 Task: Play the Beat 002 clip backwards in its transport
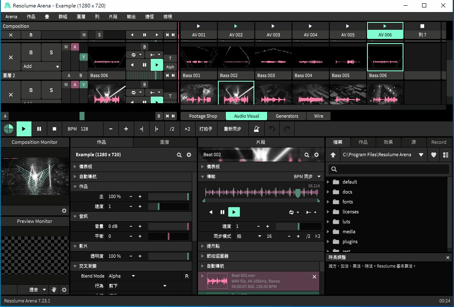click(211, 212)
